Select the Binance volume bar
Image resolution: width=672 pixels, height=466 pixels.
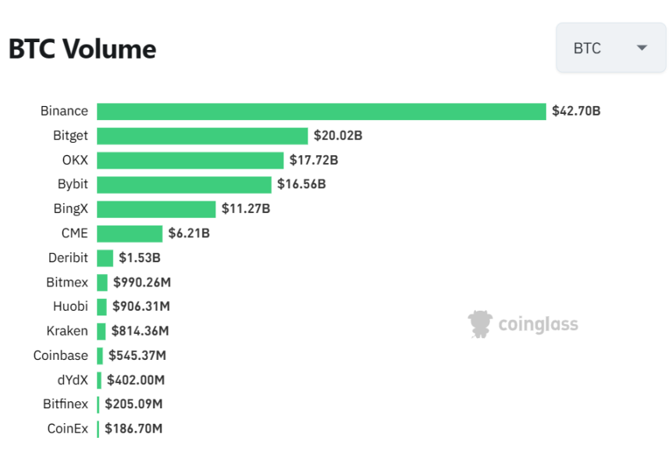click(x=322, y=112)
